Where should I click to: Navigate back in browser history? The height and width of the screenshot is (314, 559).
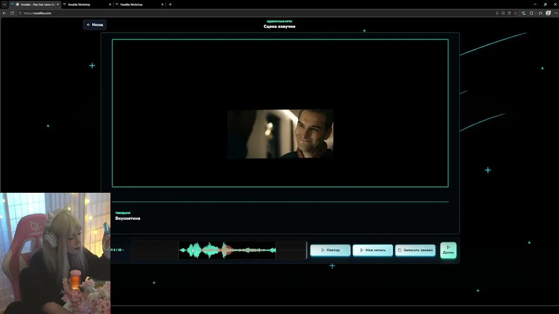[x=4, y=13]
